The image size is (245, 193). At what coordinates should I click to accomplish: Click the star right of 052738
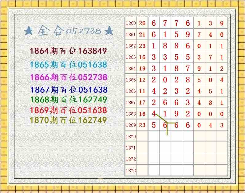pos(109,31)
